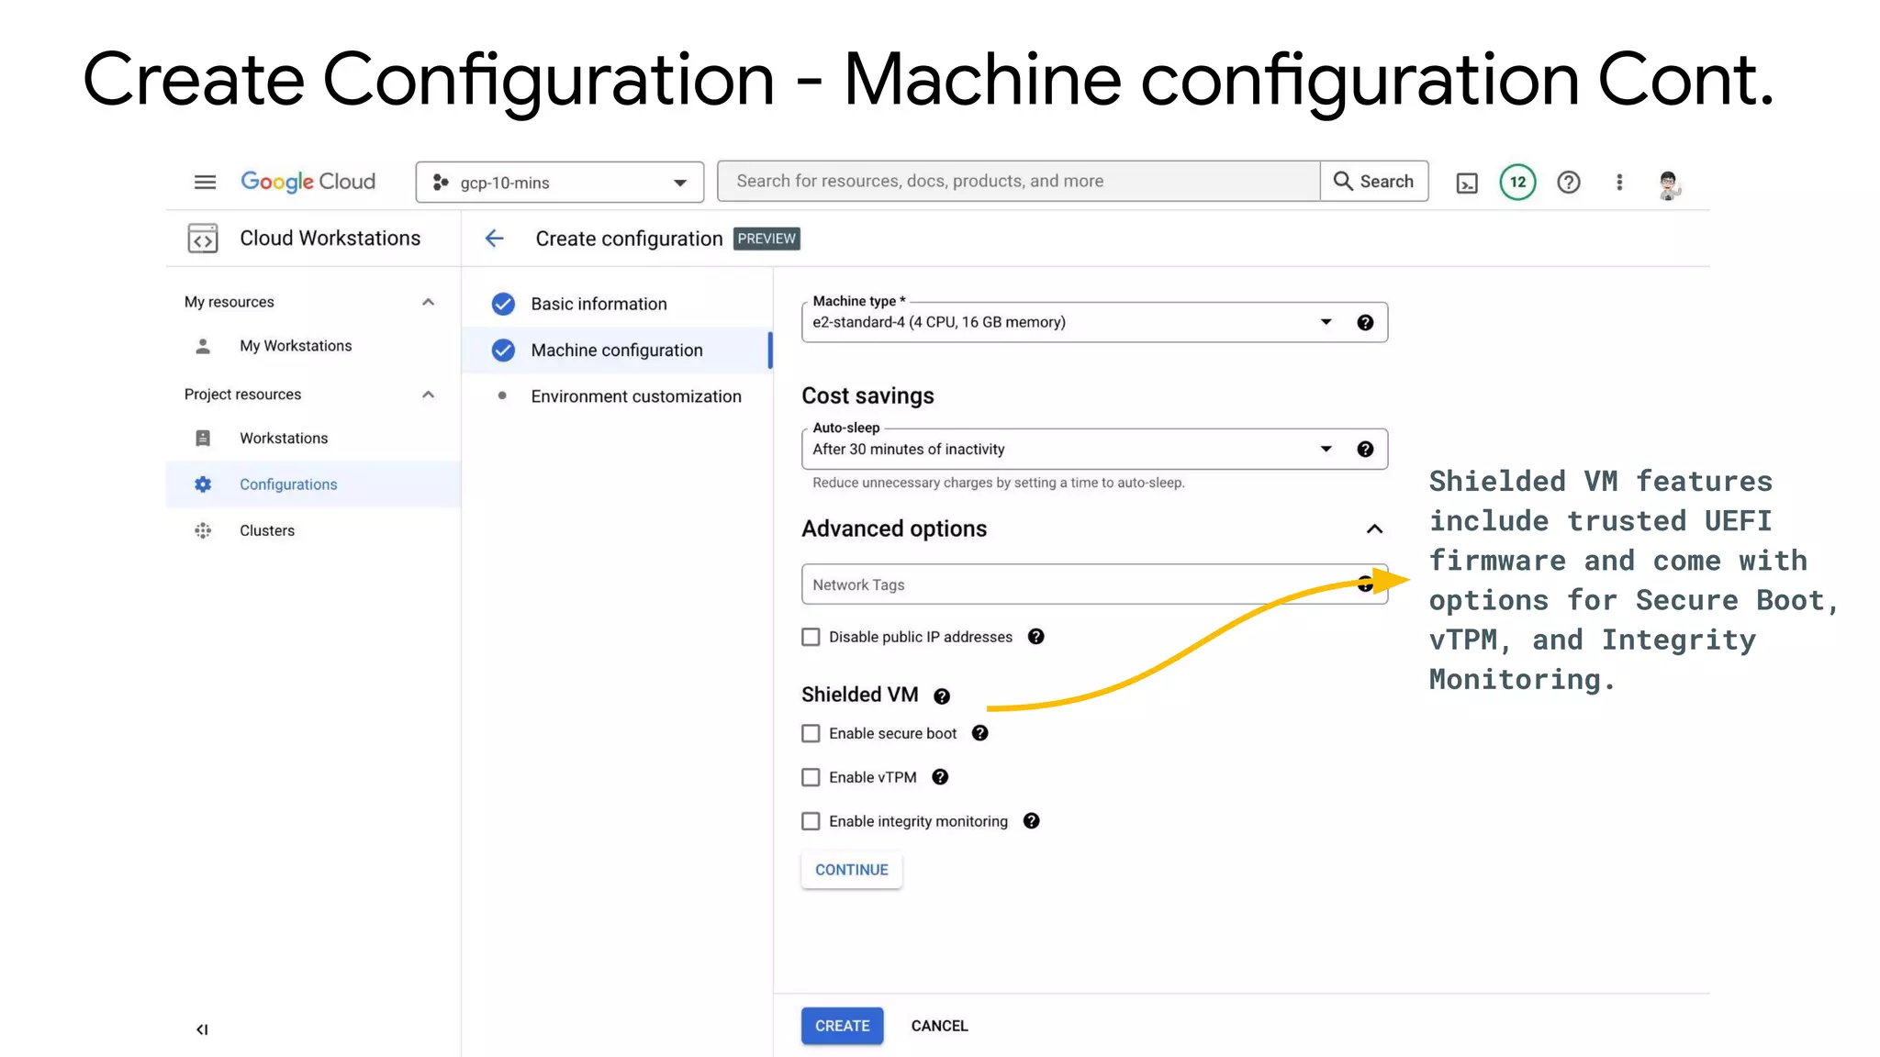This screenshot has width=1880, height=1057.
Task: Show help for Enable vTPM
Action: point(939,777)
